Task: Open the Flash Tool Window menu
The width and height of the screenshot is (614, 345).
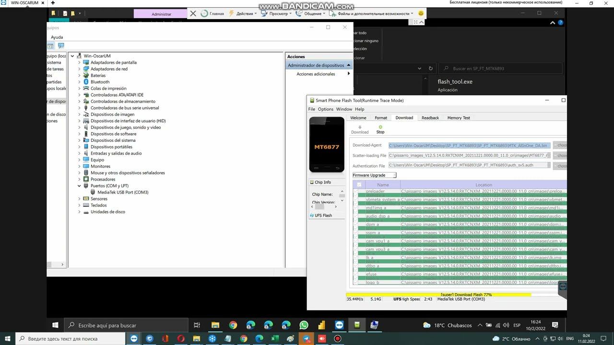Action: (344, 109)
